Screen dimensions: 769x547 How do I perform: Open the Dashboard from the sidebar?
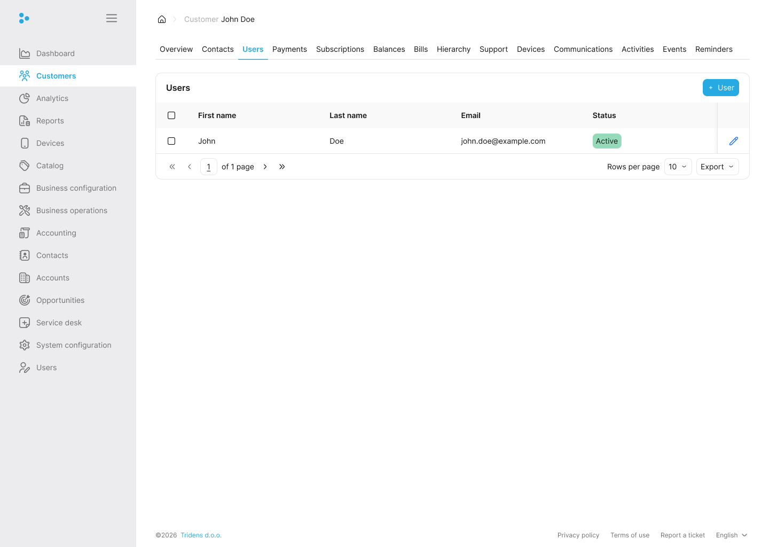(55, 53)
